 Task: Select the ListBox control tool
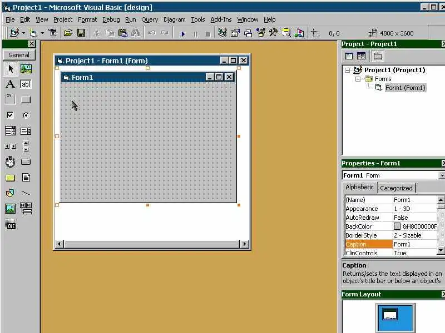26,131
